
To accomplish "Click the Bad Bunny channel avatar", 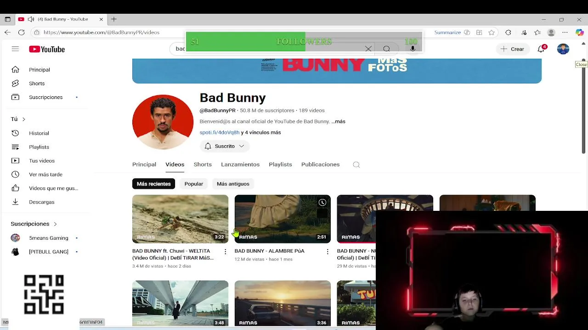I will [x=163, y=122].
